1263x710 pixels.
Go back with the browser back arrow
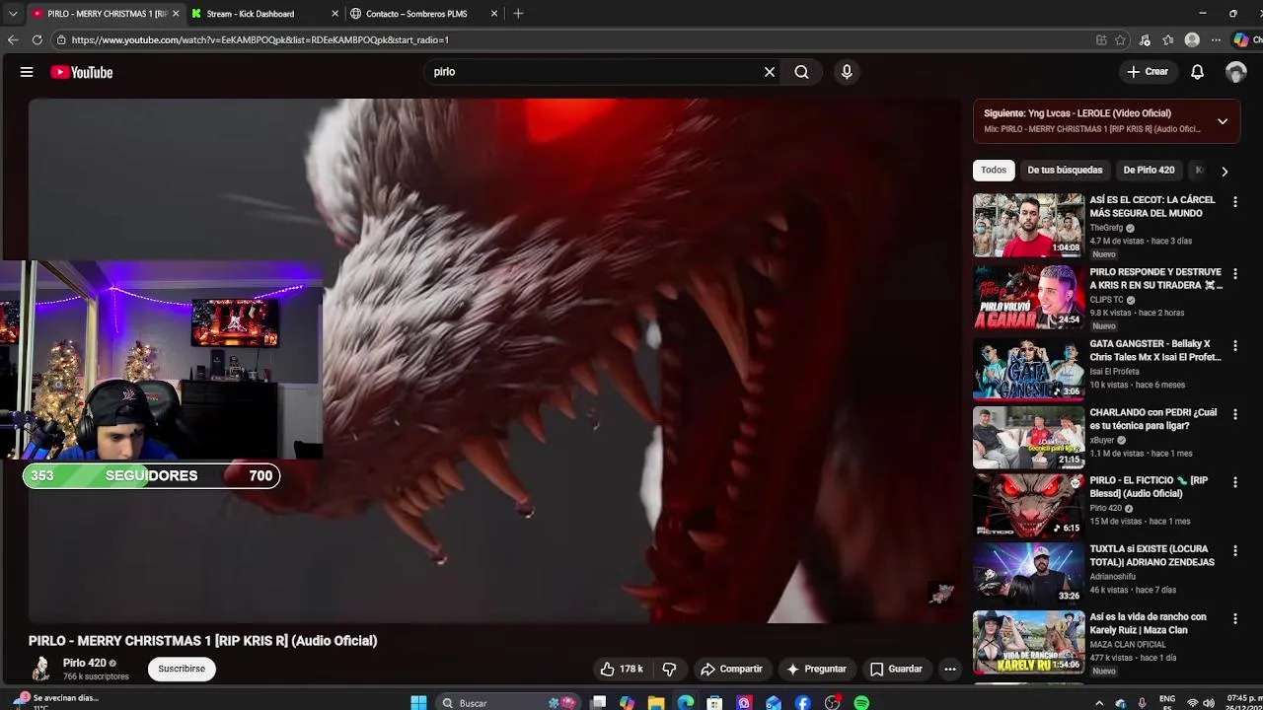pyautogui.click(x=13, y=39)
